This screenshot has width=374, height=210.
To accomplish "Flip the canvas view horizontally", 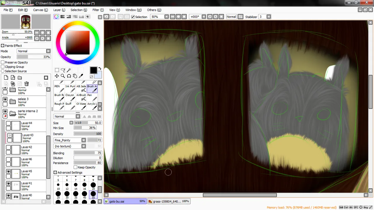I will 240,17.
